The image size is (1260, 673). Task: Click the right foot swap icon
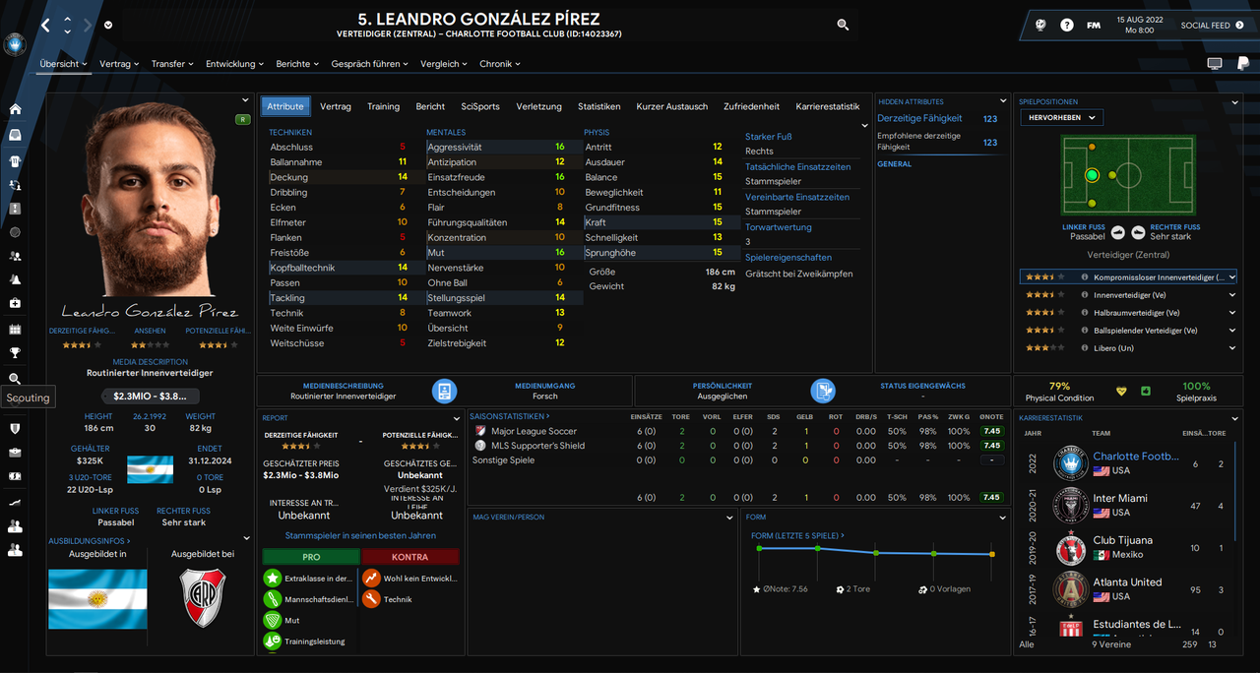click(1138, 233)
